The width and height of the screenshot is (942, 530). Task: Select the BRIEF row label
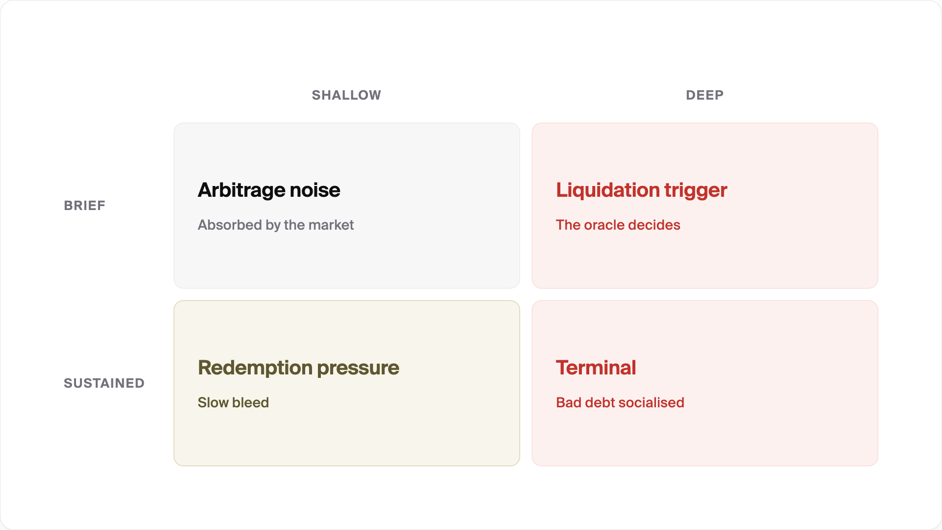84,206
